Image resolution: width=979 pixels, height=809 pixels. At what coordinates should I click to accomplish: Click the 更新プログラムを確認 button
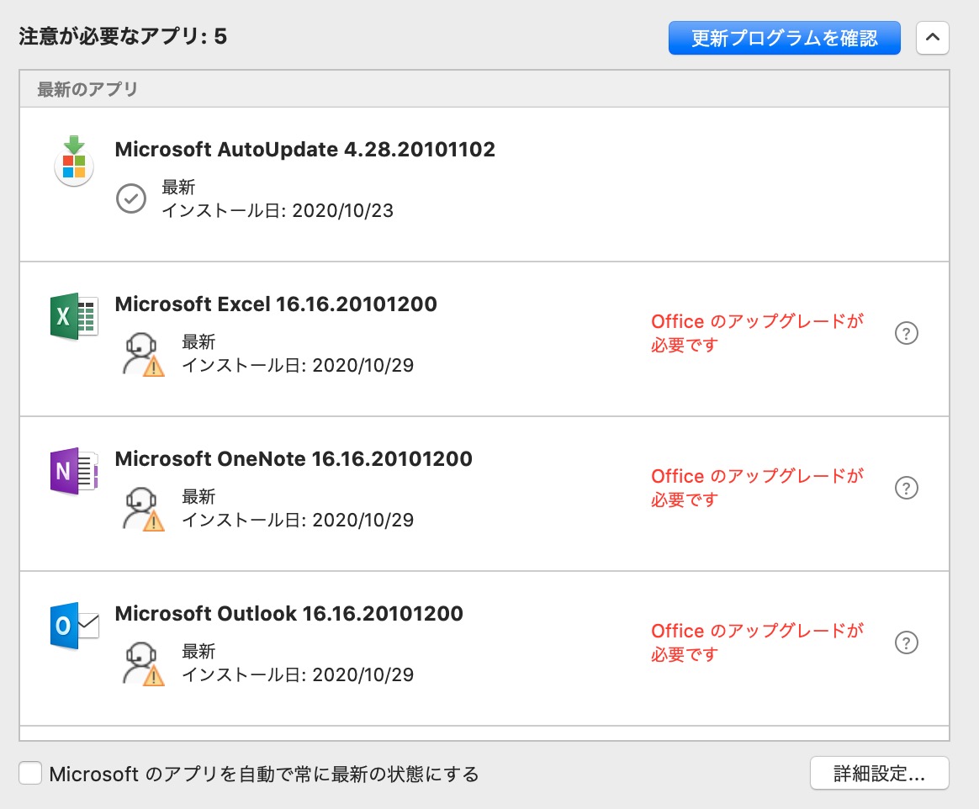pos(784,38)
